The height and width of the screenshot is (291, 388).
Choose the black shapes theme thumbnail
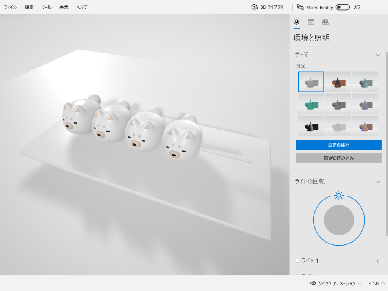tap(311, 126)
